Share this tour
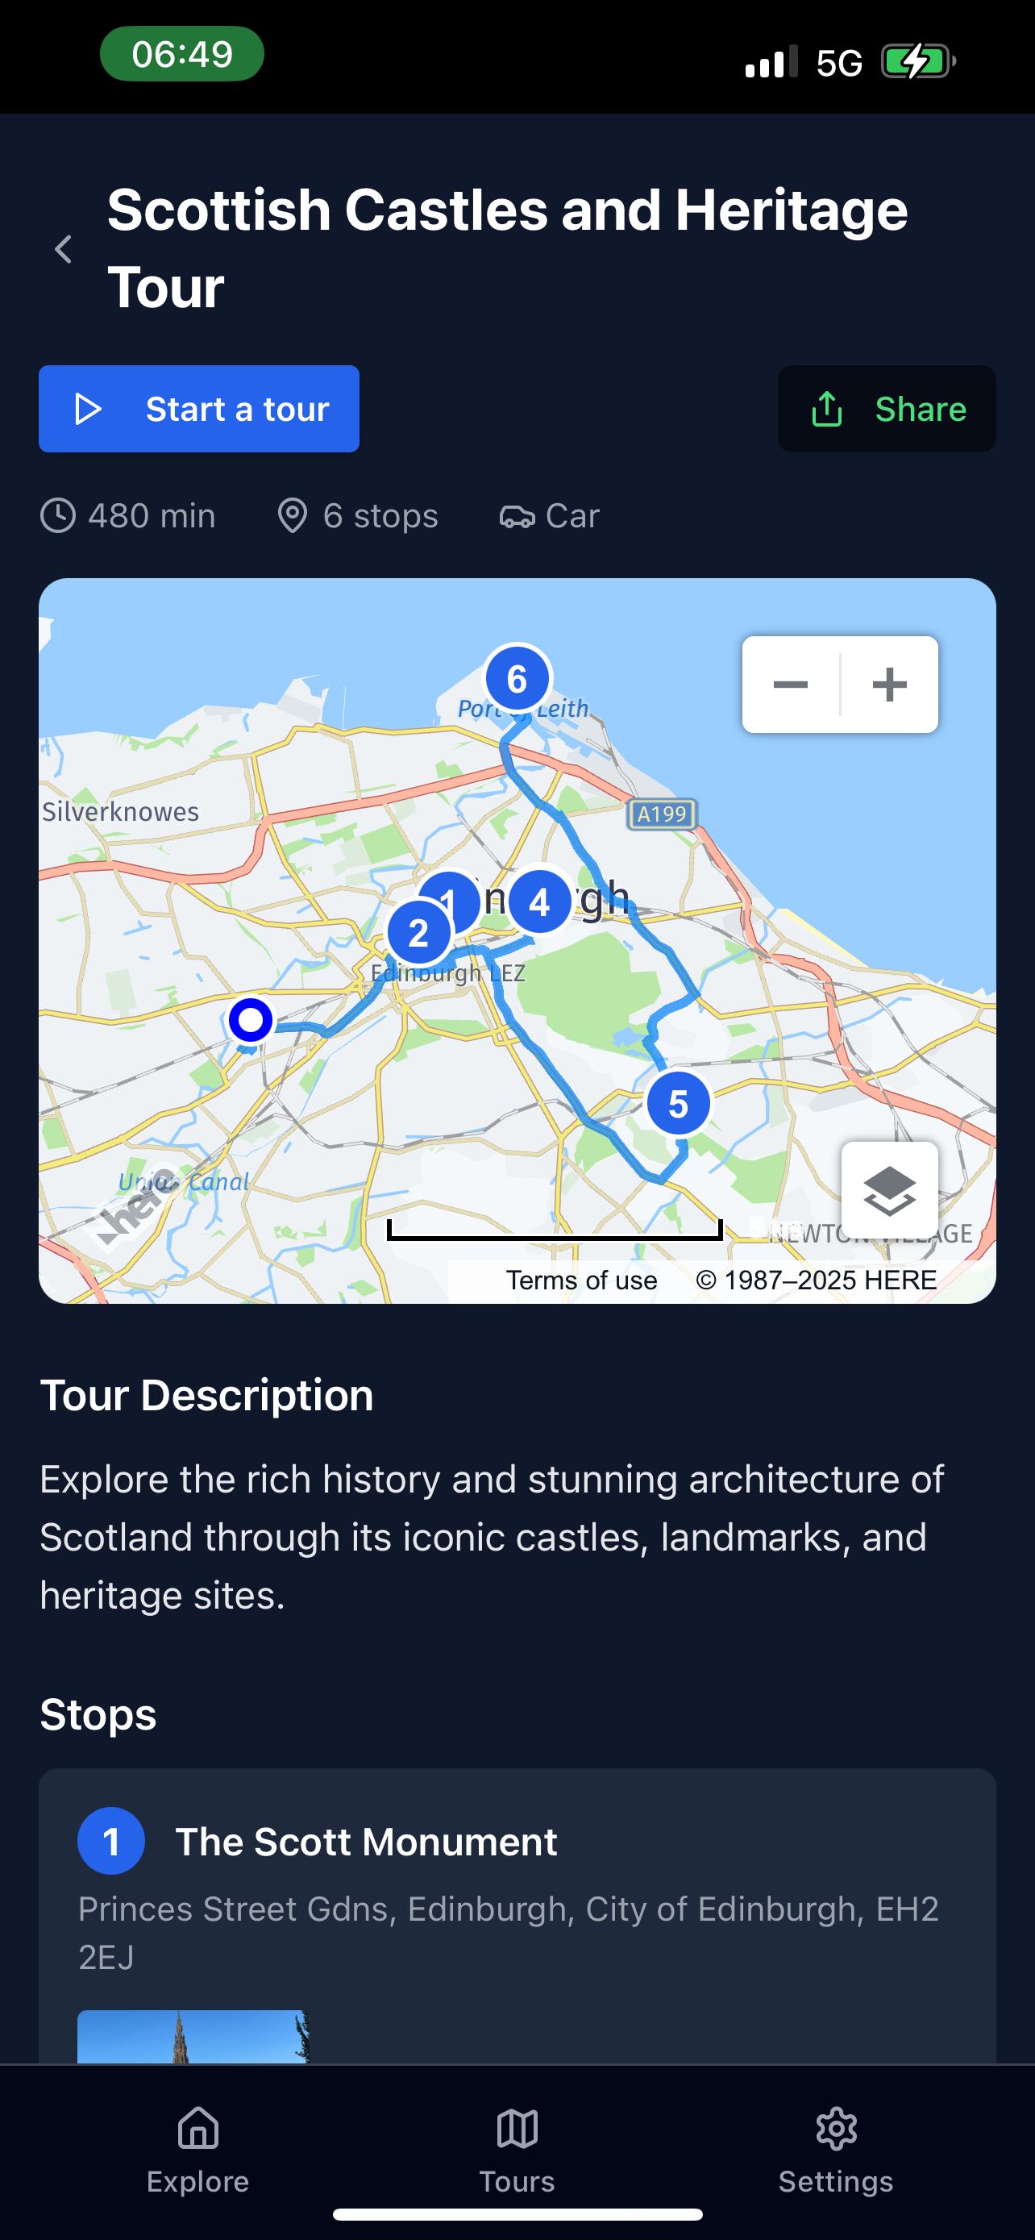Image resolution: width=1035 pixels, height=2240 pixels. pos(887,409)
